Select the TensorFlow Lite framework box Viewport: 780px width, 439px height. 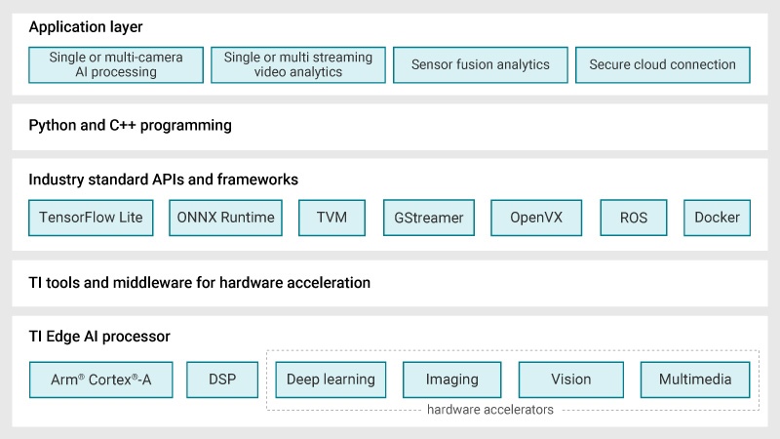coord(91,217)
